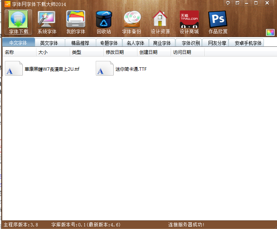The height and width of the screenshot is (229, 277).
Task: Switch to the 英文字体 tab
Action: (49, 43)
